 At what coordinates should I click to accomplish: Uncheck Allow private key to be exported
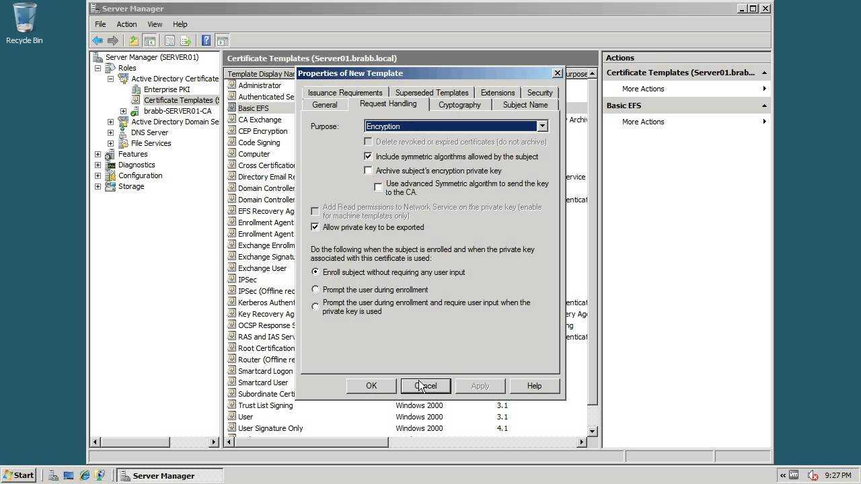pos(315,227)
